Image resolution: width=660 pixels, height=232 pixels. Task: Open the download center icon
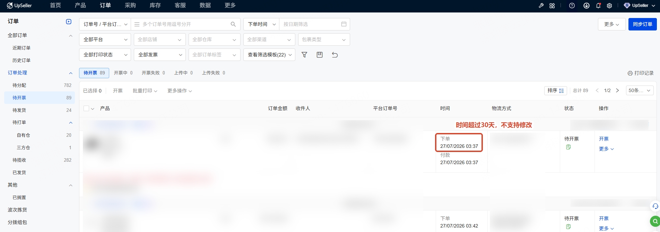[x=587, y=6]
